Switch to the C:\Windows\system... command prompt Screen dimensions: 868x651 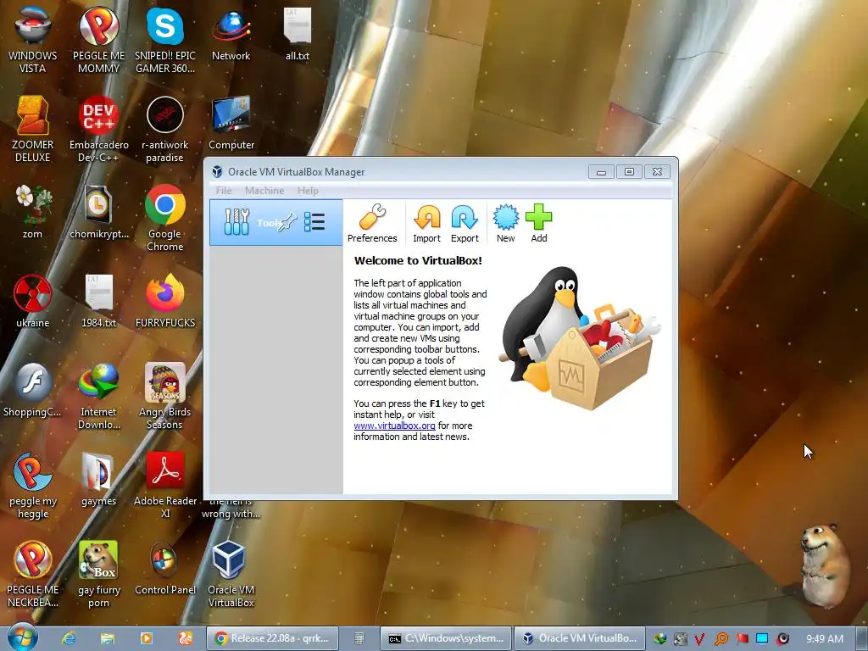446,638
